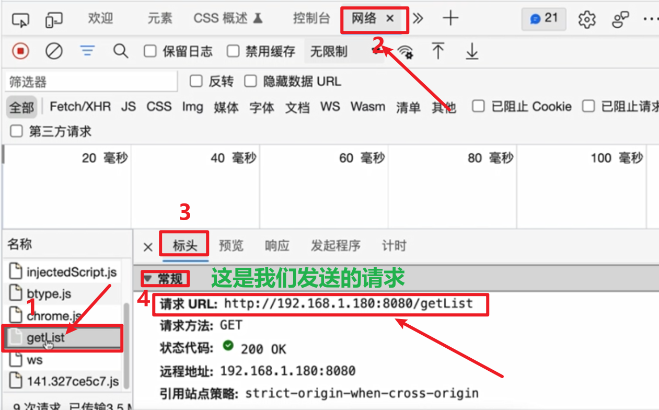Open CSS 概述 tab
The image size is (659, 410).
[228, 18]
